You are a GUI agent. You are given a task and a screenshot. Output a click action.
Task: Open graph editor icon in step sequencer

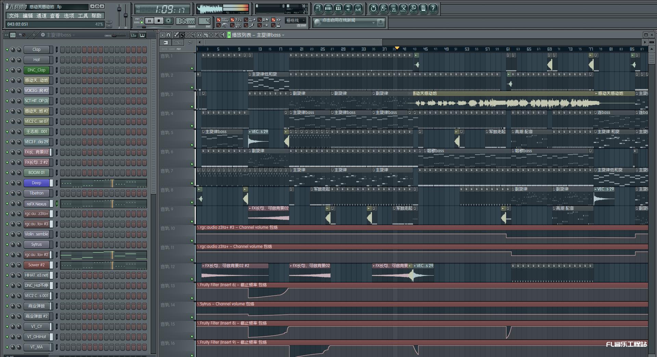pos(133,35)
